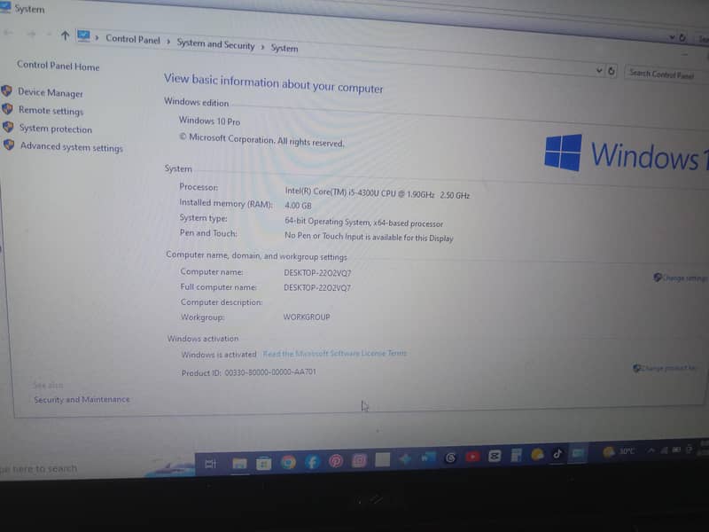Image resolution: width=709 pixels, height=532 pixels.
Task: Open Facebook from the taskbar
Action: [312, 461]
